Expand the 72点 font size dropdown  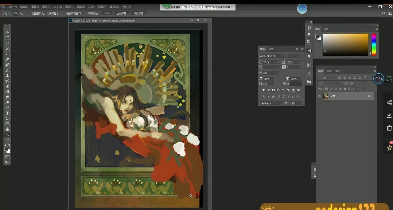pos(278,62)
